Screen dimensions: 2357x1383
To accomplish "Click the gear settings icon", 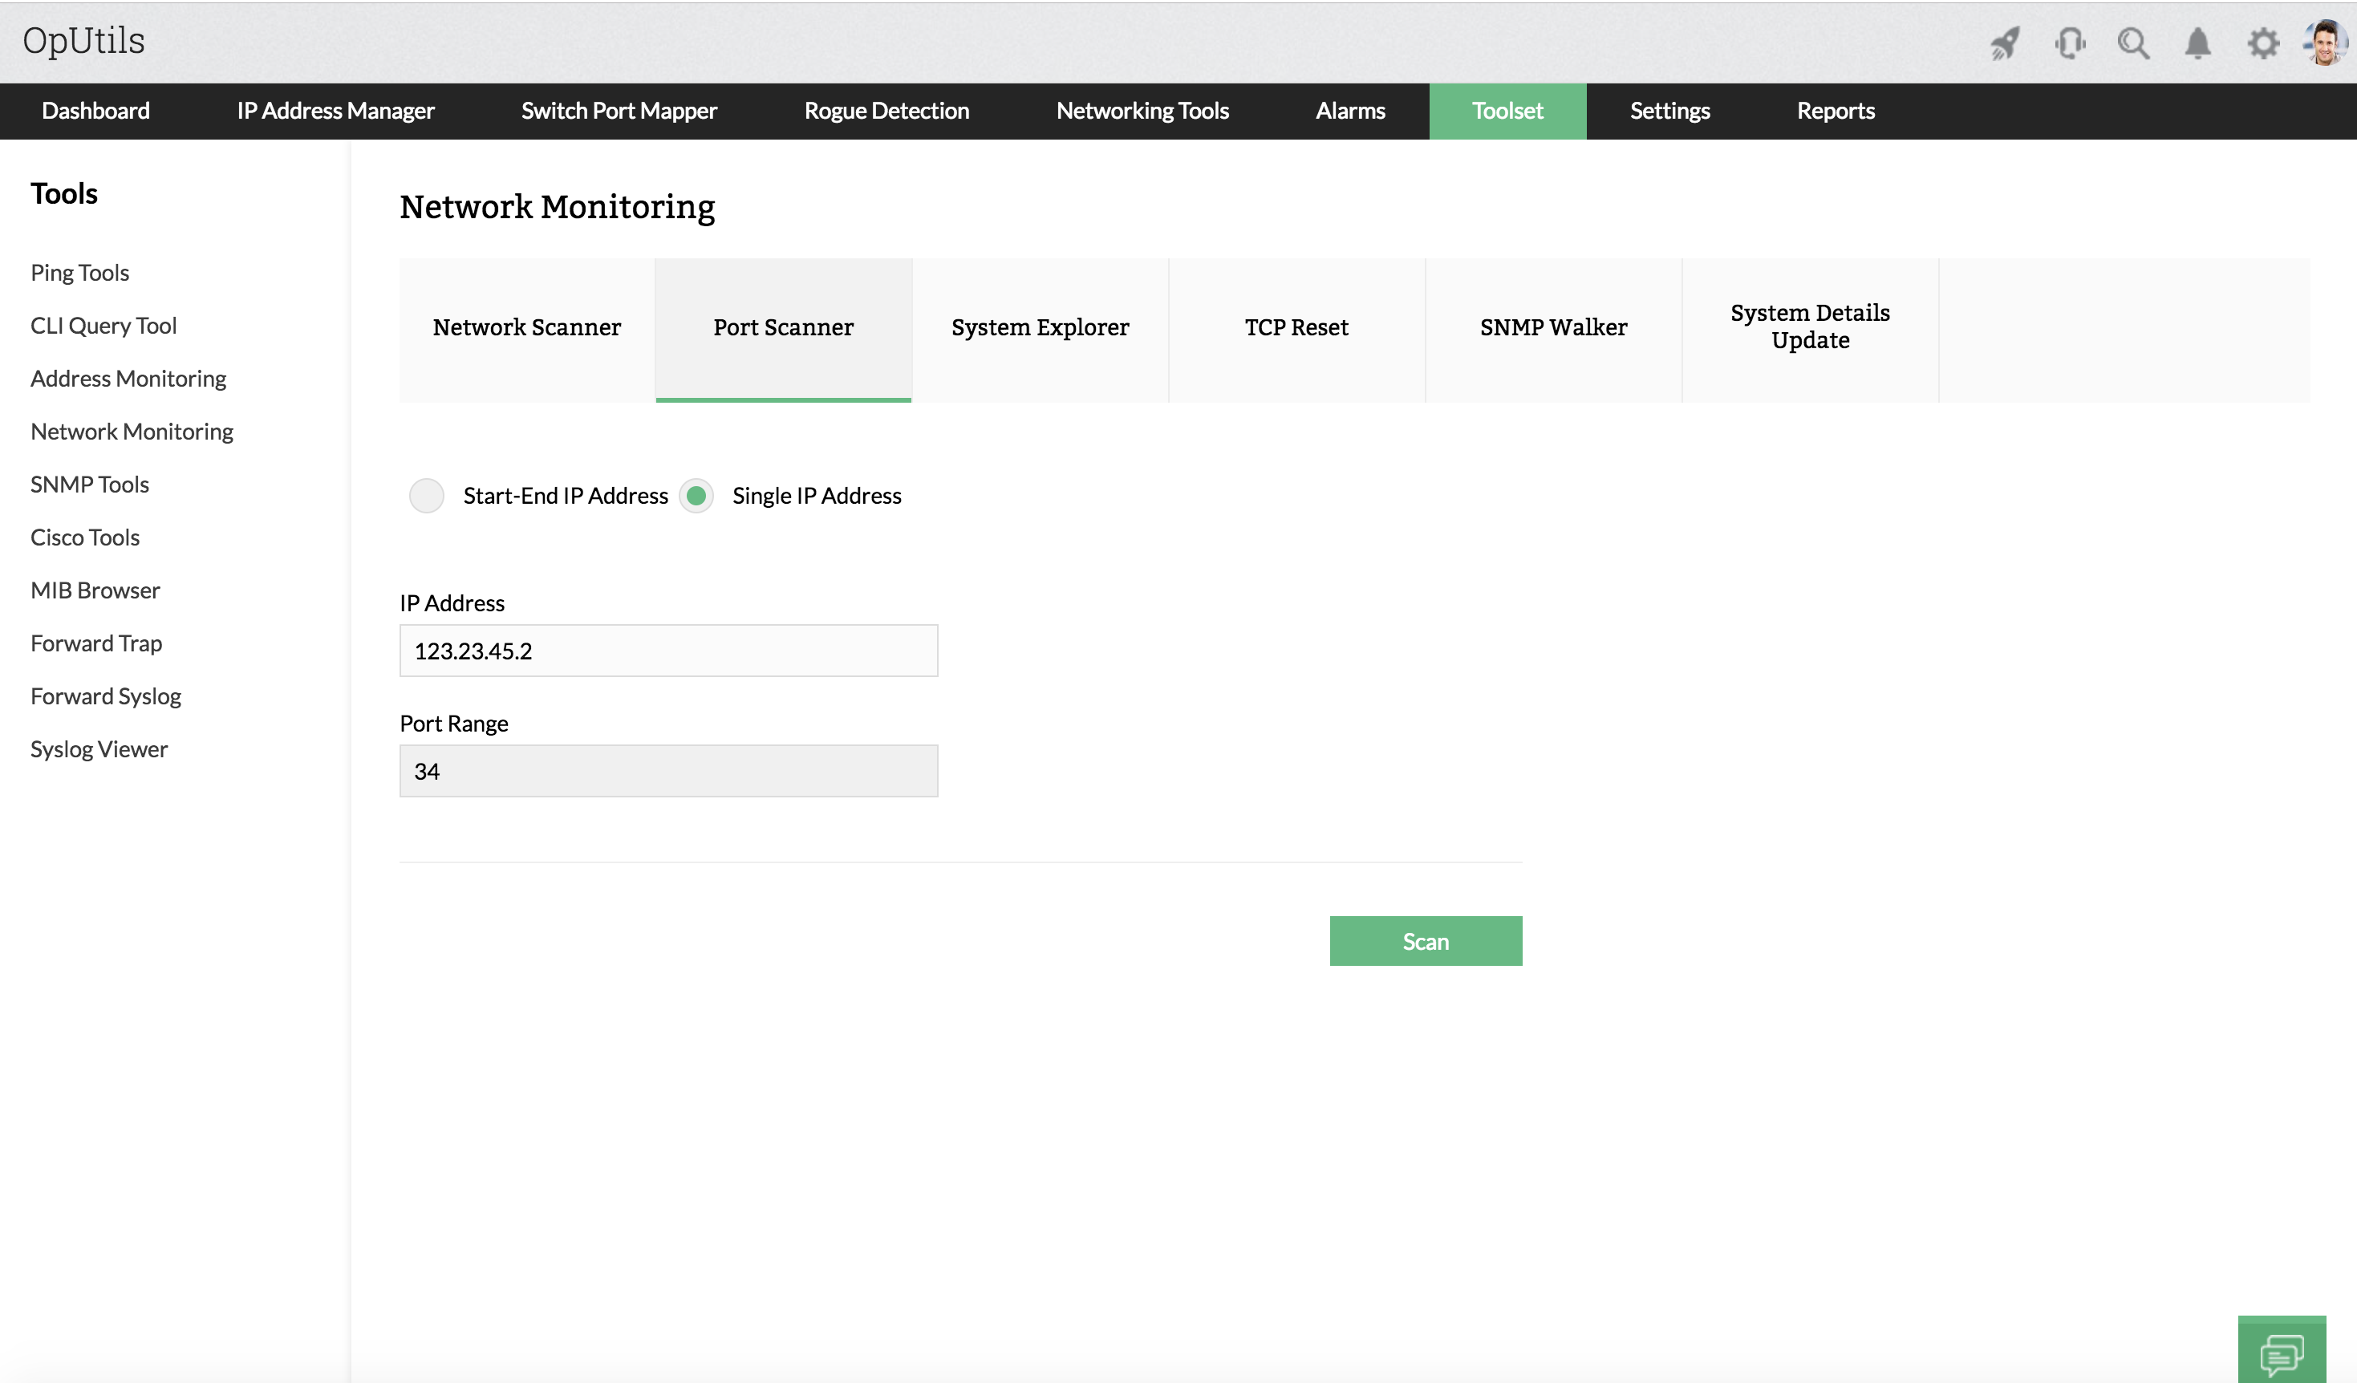I will click(2262, 43).
